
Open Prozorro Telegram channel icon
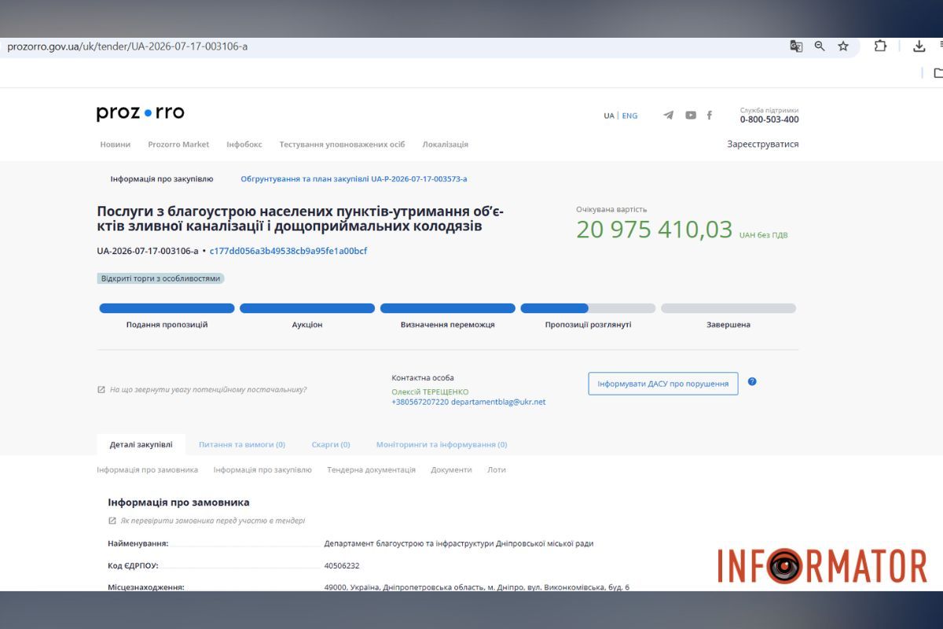tap(668, 116)
